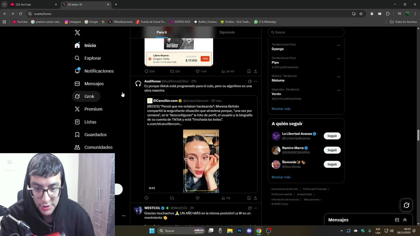The width and height of the screenshot is (420, 236).
Task: Open Guardados bookmarks page
Action: 90,135
